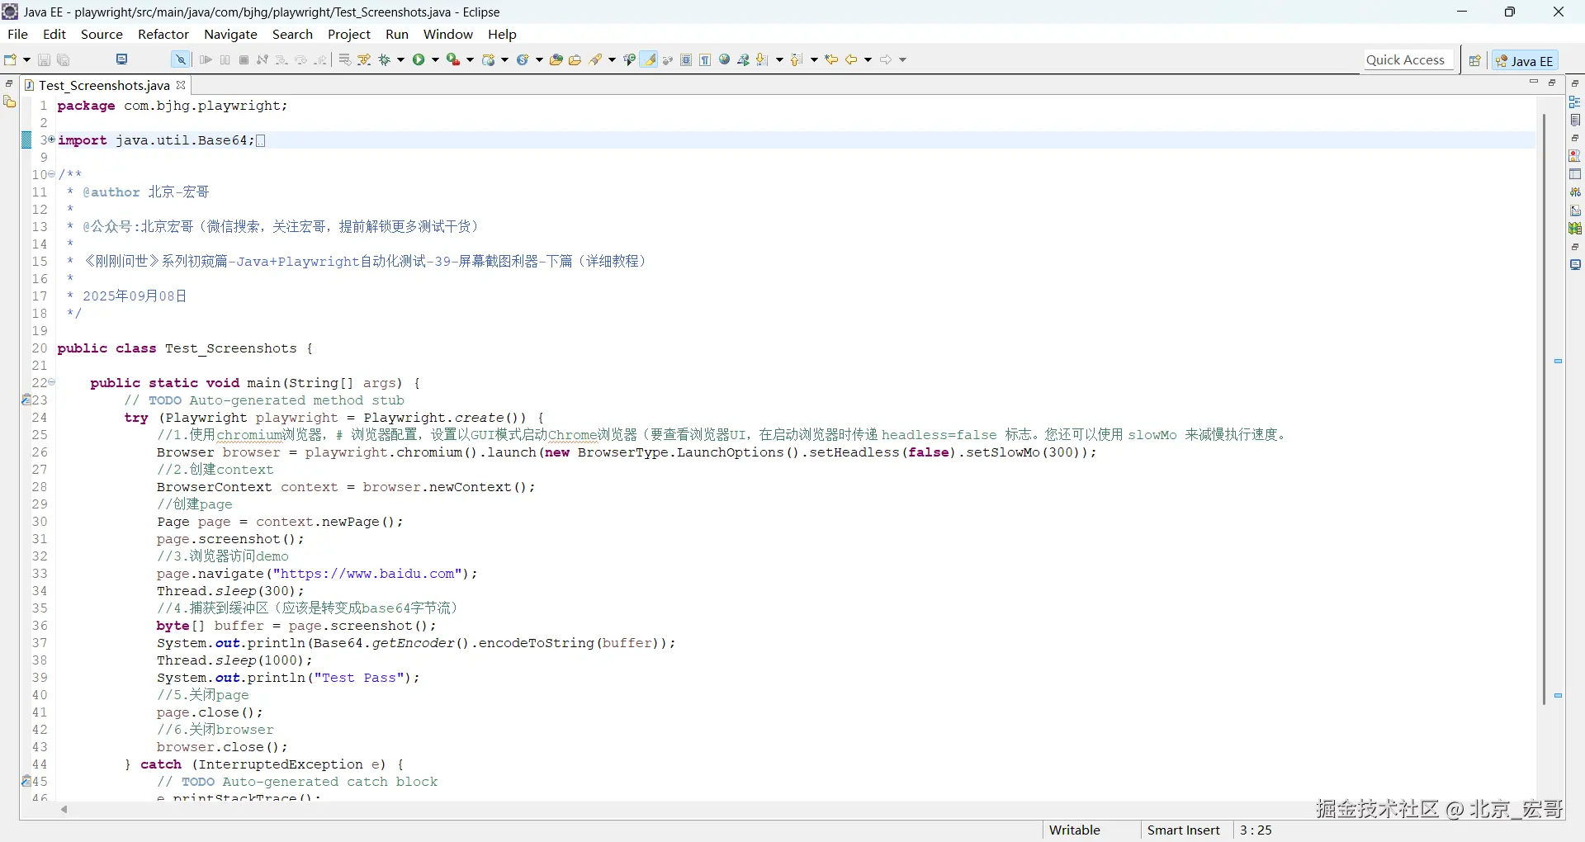Screen dimensions: 1585x842
Task: Click the Open Type icon in toolbar
Action: coord(556,59)
